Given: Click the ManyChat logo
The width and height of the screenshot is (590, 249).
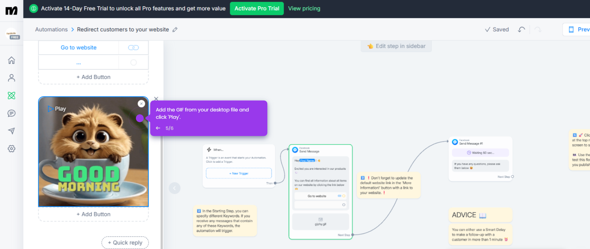Looking at the screenshot, I should tap(12, 11).
